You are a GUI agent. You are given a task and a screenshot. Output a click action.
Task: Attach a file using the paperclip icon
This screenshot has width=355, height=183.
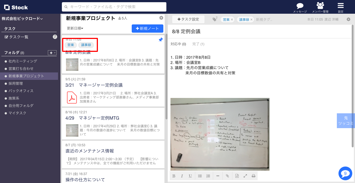click(227, 176)
